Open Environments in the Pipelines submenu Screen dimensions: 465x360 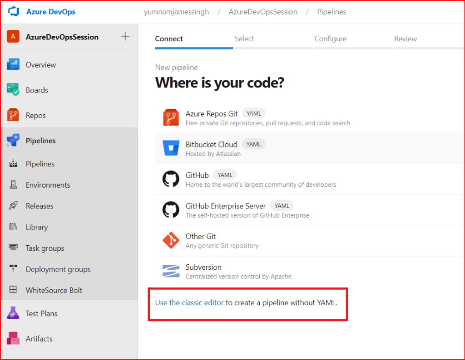pos(48,185)
